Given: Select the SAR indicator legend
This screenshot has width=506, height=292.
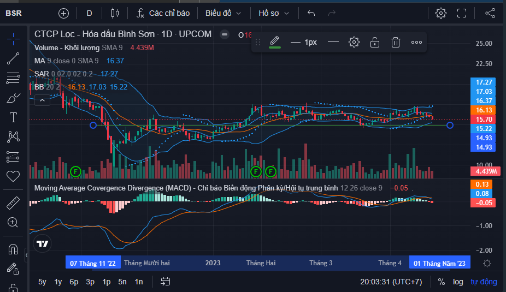Looking at the screenshot, I should click(x=63, y=74).
